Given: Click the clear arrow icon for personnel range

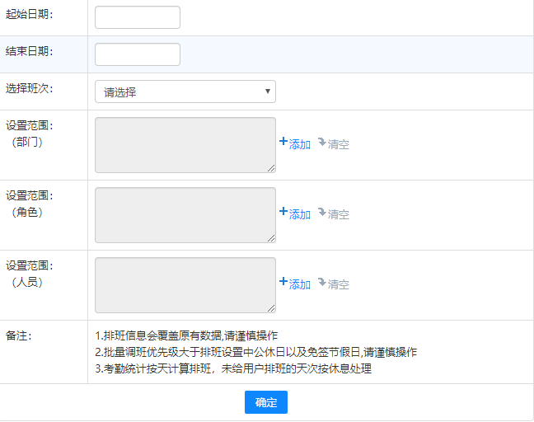Looking at the screenshot, I should pos(322,282).
